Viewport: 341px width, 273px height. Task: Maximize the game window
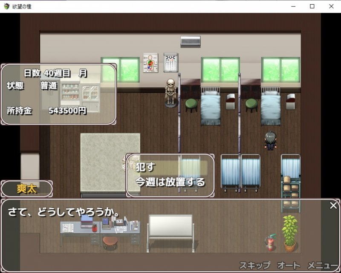tap(312, 6)
